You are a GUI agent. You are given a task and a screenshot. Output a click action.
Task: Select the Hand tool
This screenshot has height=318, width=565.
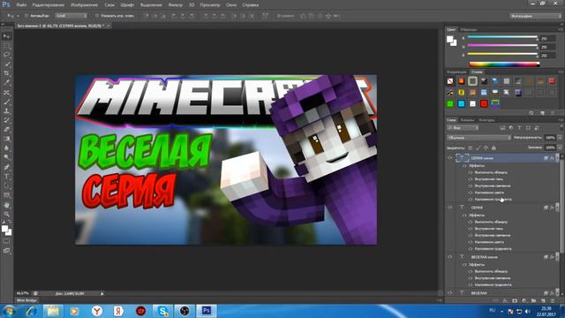pyautogui.click(x=6, y=205)
